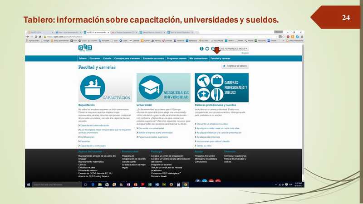Select Consejos para el examen in navigation
363x204 pixels.
click(x=127, y=58)
